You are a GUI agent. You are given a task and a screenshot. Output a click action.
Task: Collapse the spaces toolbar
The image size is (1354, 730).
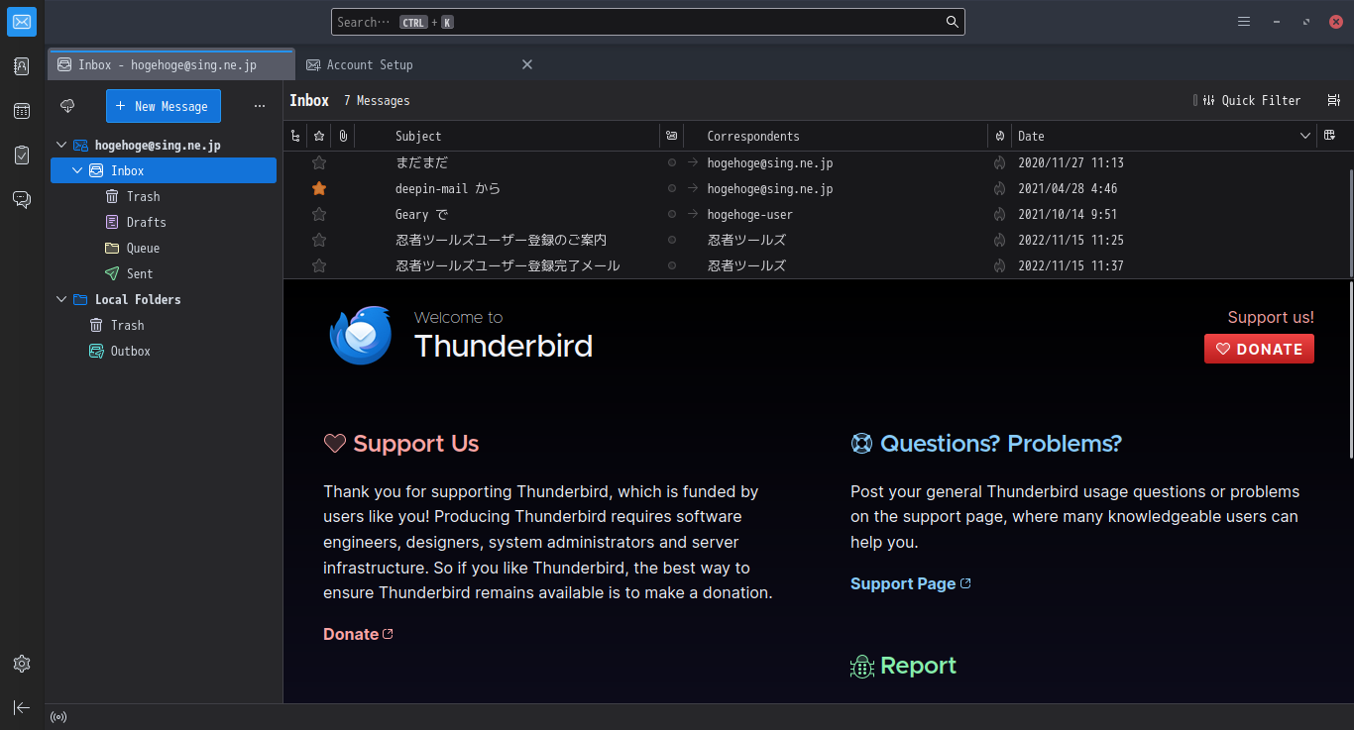[22, 707]
